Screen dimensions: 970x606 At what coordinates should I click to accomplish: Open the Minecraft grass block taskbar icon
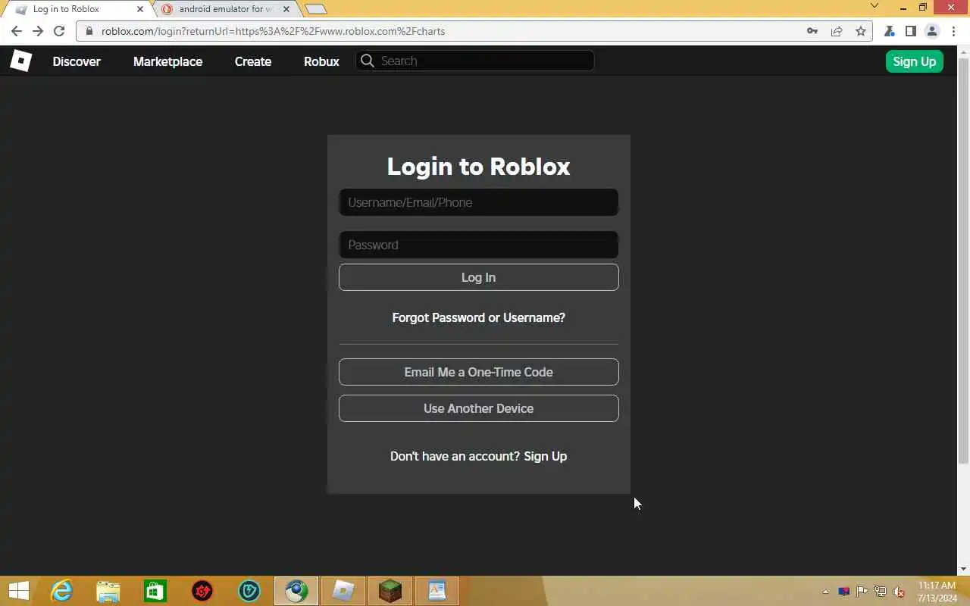pyautogui.click(x=390, y=591)
